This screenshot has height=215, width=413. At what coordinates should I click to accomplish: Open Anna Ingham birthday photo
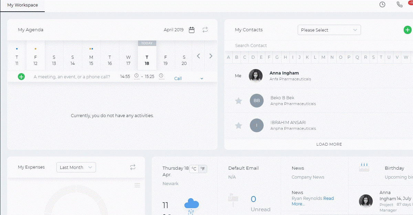coord(366,201)
